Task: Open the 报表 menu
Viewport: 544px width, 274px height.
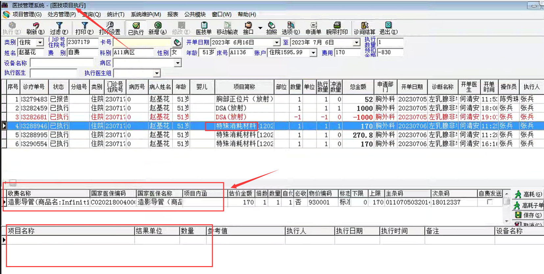Action: point(173,14)
